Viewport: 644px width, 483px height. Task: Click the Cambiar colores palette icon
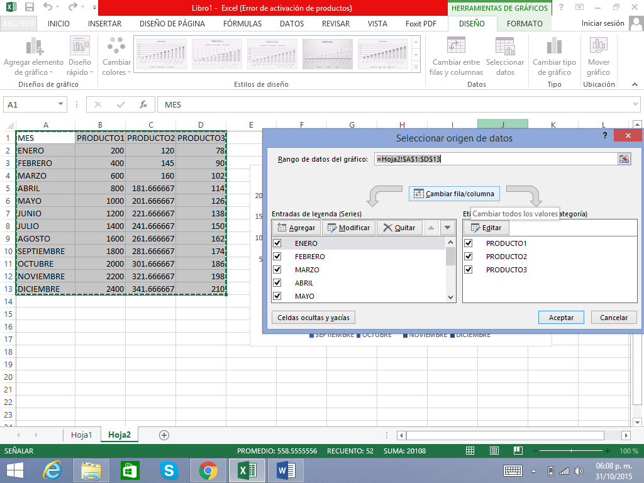point(116,47)
